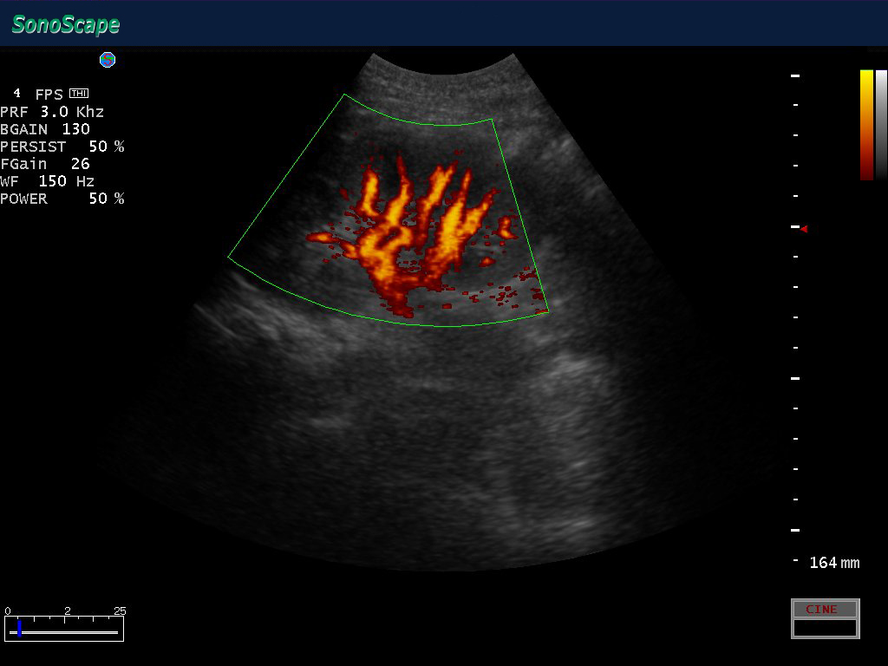Screen dimensions: 888x666
Task: Click the grayscale map bar
Action: (881, 124)
